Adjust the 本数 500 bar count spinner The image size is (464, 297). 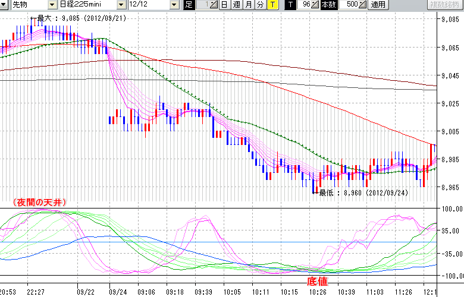(x=363, y=5)
